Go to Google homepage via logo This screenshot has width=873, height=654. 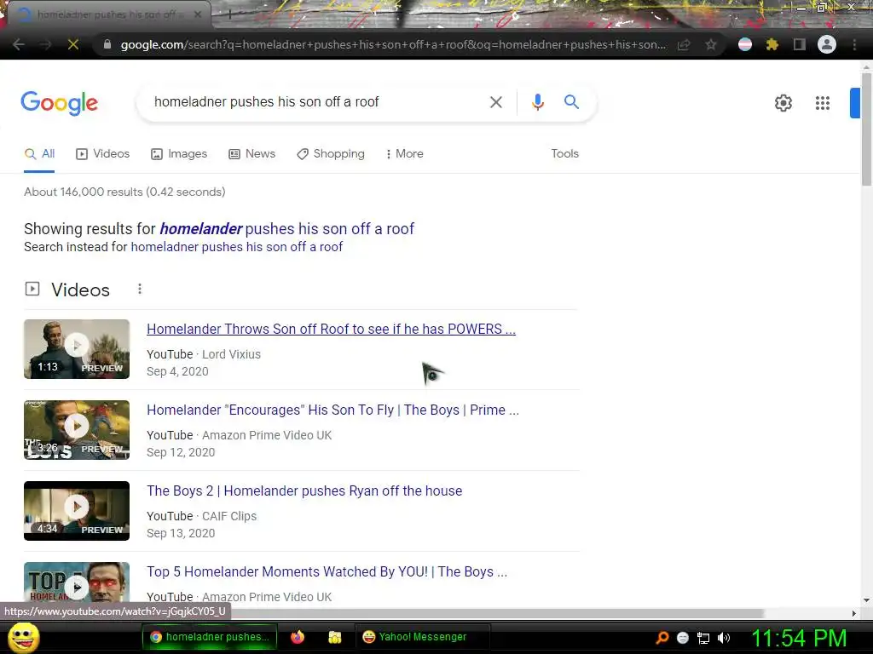pyautogui.click(x=60, y=103)
